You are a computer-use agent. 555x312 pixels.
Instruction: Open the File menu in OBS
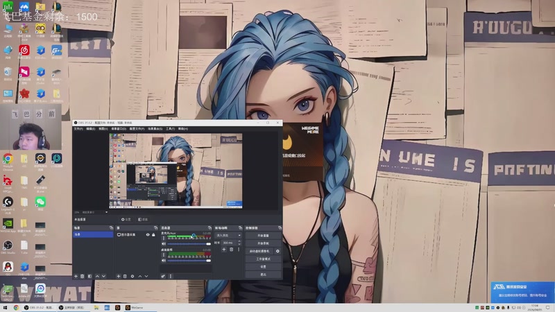coord(78,129)
